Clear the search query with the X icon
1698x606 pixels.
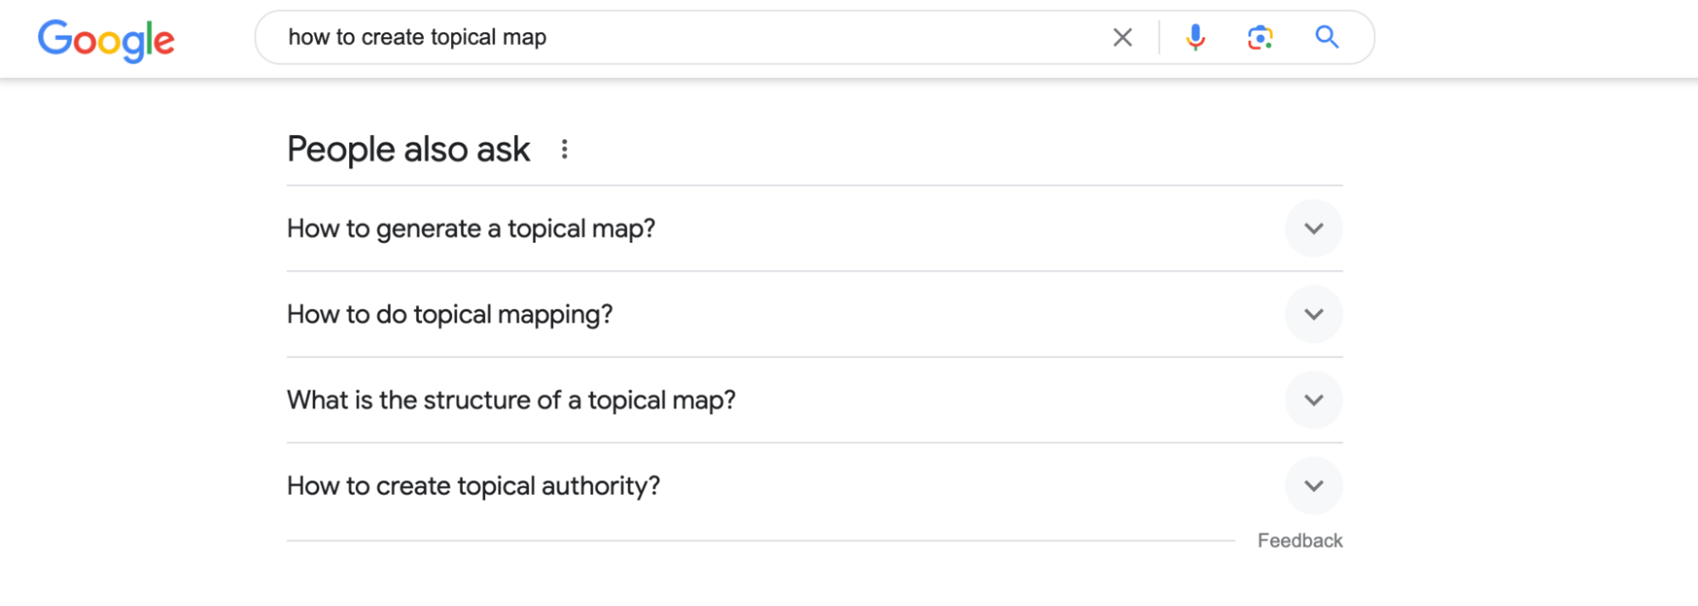[1122, 37]
